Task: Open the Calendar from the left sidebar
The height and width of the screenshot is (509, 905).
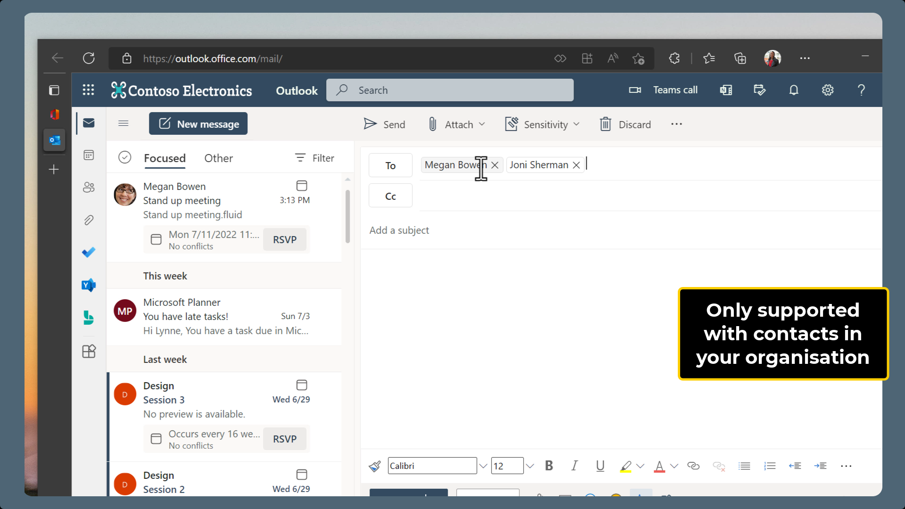Action: coord(89,155)
